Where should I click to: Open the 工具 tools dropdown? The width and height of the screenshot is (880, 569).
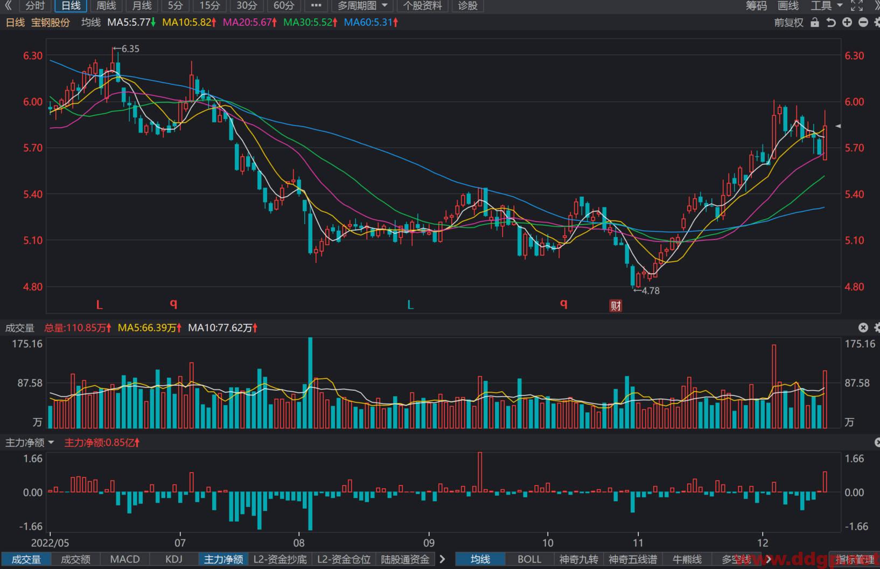(827, 6)
